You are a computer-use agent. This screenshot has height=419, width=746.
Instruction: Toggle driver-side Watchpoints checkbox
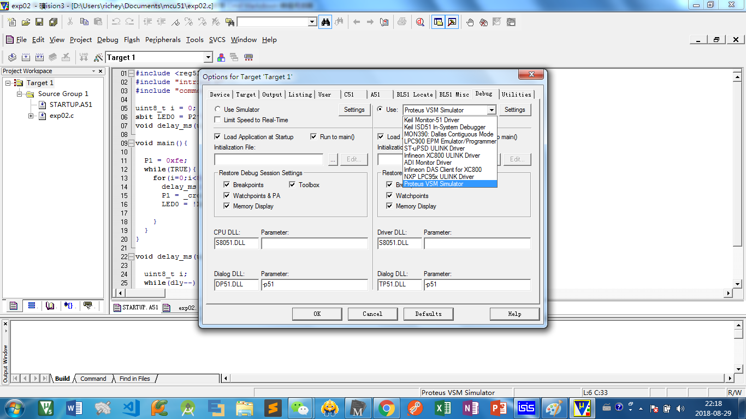(x=389, y=195)
